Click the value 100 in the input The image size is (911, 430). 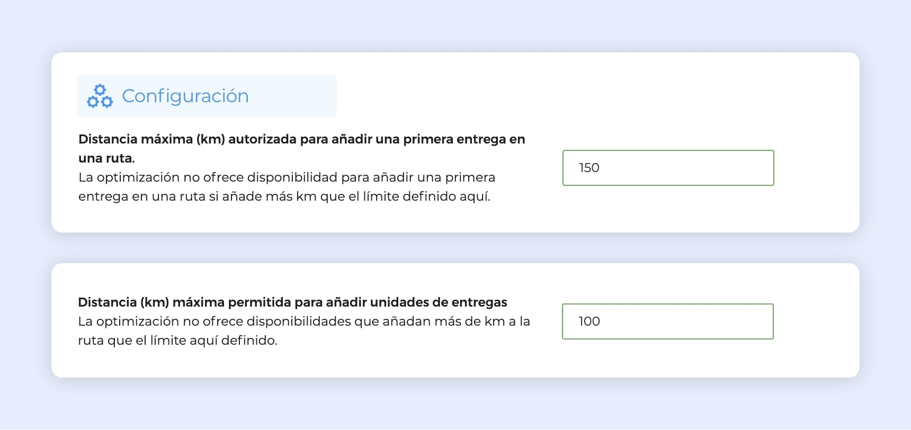589,321
